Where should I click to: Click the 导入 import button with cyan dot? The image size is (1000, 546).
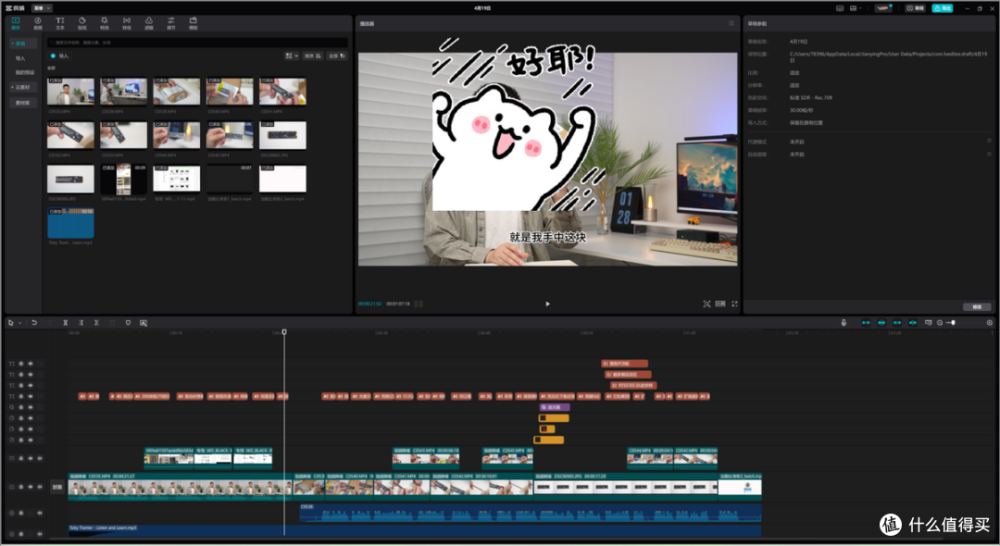click(59, 56)
